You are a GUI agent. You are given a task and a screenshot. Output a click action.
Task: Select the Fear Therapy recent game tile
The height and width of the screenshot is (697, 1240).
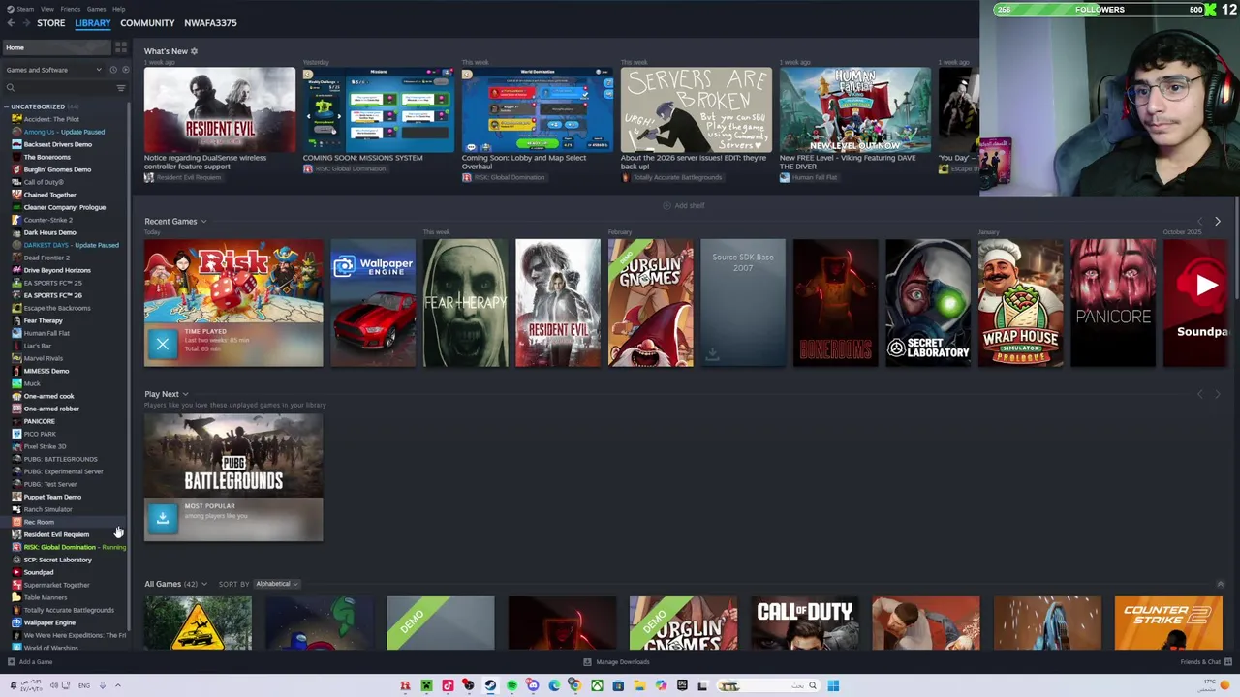[x=465, y=303]
